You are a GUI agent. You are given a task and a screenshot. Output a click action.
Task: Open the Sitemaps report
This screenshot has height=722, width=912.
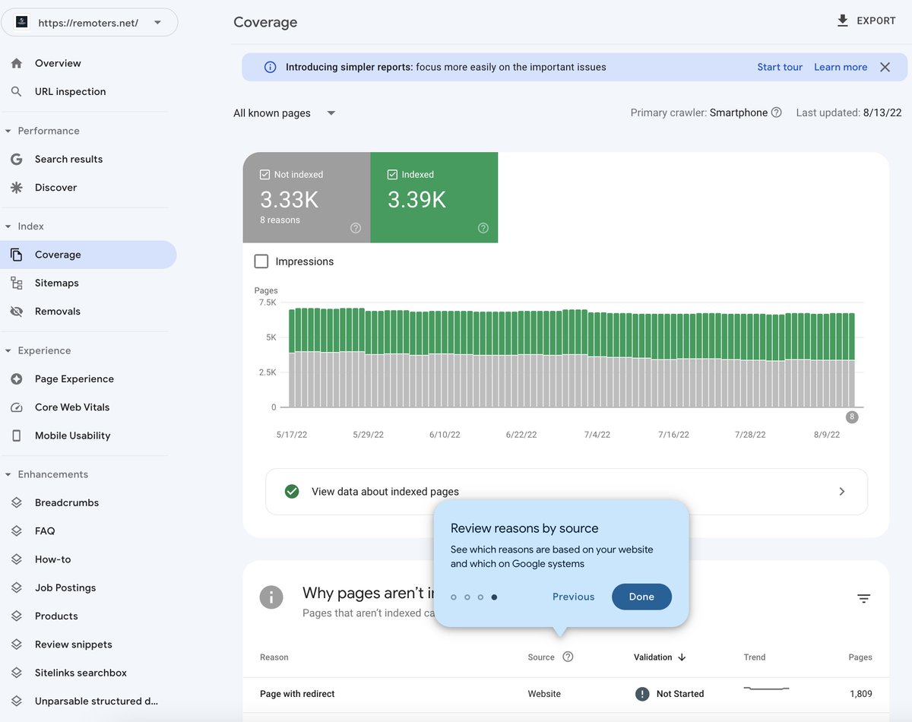point(57,282)
